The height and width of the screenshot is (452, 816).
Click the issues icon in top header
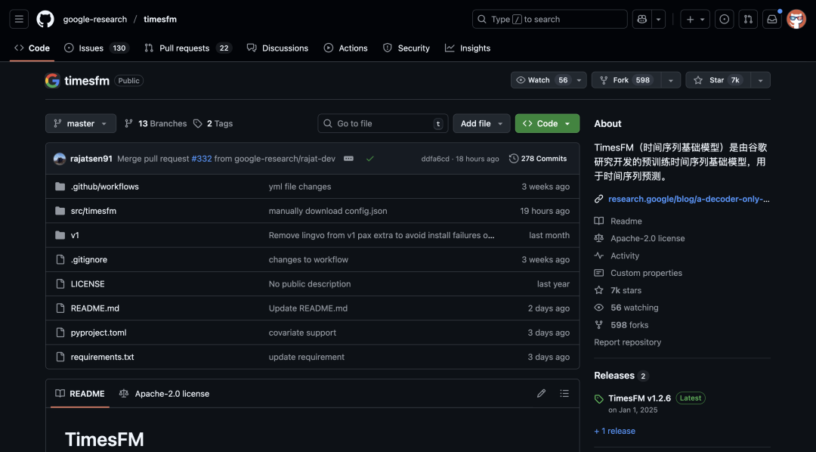(725, 19)
